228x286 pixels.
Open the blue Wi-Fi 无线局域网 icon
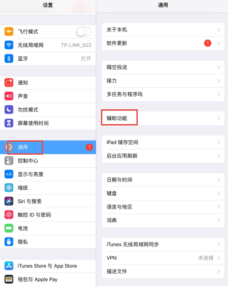(x=9, y=45)
